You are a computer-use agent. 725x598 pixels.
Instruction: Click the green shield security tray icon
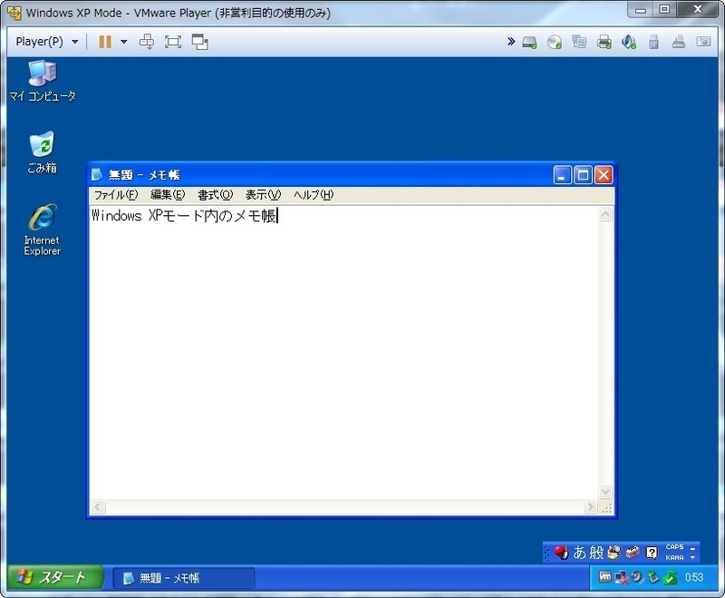pyautogui.click(x=670, y=578)
